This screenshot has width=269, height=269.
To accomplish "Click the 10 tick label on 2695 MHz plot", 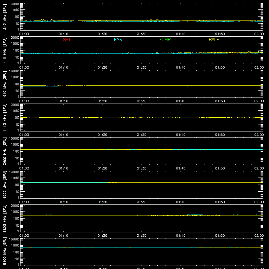I will pos(17,158).
